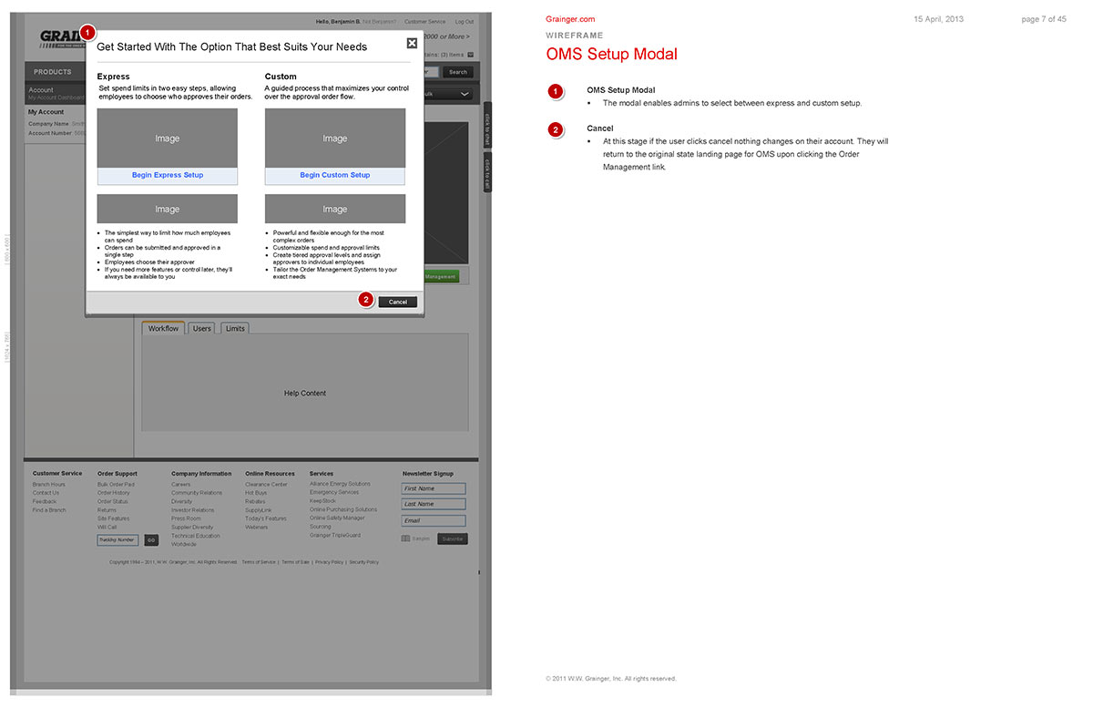Image resolution: width=1093 pixels, height=708 pixels.
Task: Click the Express top image placeholder
Action: pyautogui.click(x=168, y=139)
